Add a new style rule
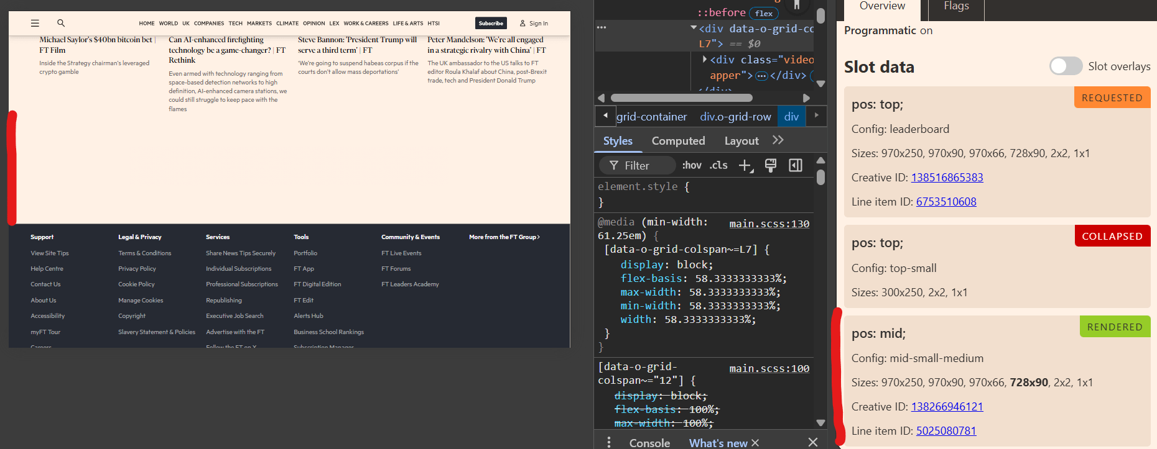This screenshot has width=1157, height=449. (745, 165)
